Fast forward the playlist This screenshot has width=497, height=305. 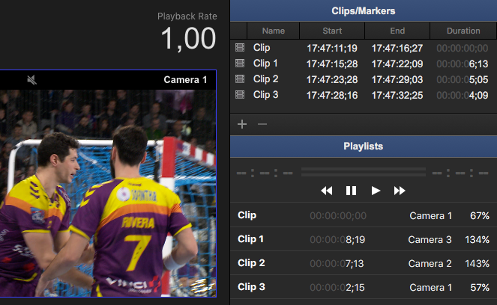(400, 191)
